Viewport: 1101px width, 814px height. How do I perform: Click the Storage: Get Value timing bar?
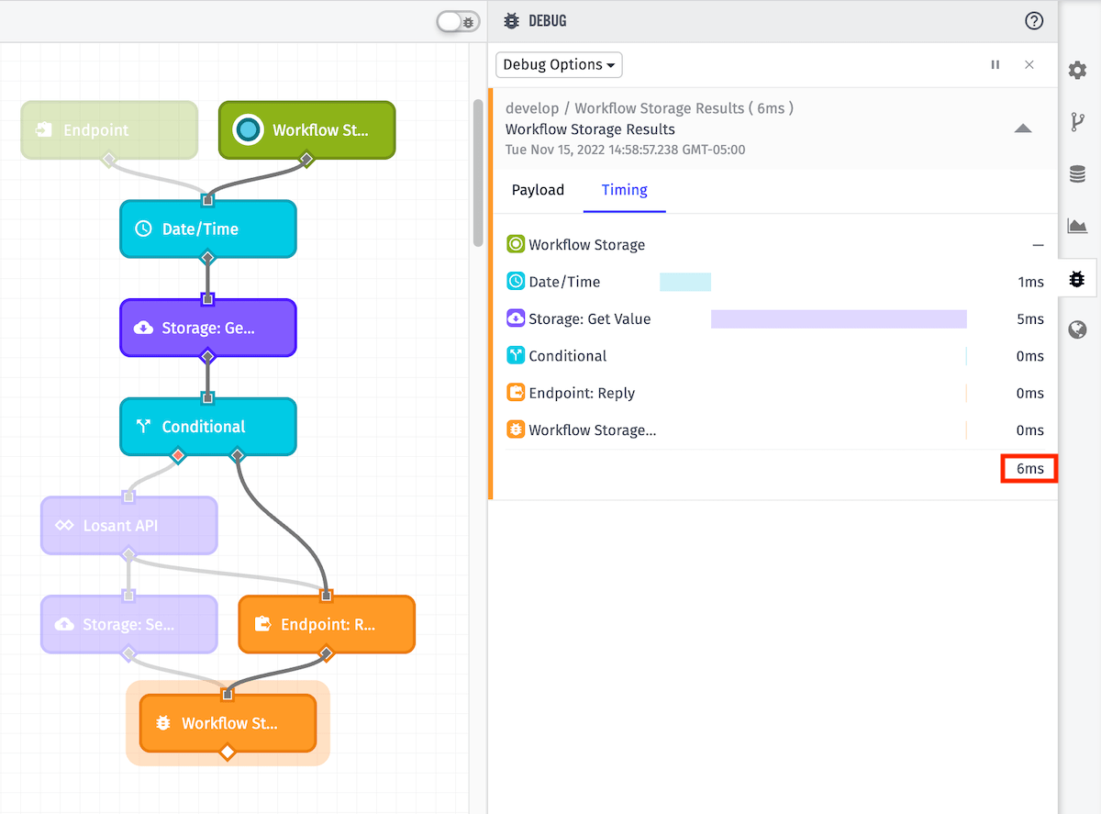click(x=838, y=318)
